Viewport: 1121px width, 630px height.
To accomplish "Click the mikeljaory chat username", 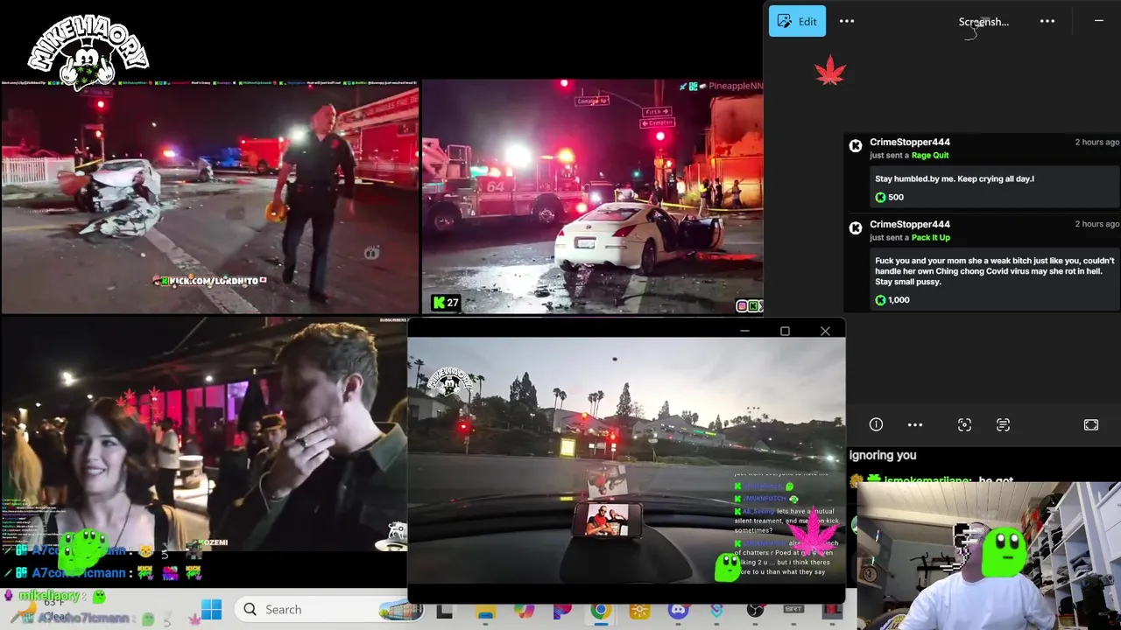I will tap(49, 596).
